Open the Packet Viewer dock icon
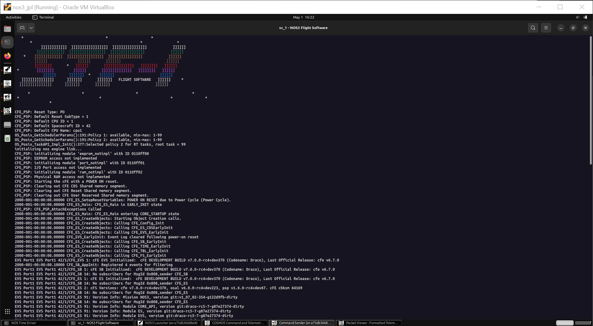Screen dimensions: 593x326 click(7, 111)
